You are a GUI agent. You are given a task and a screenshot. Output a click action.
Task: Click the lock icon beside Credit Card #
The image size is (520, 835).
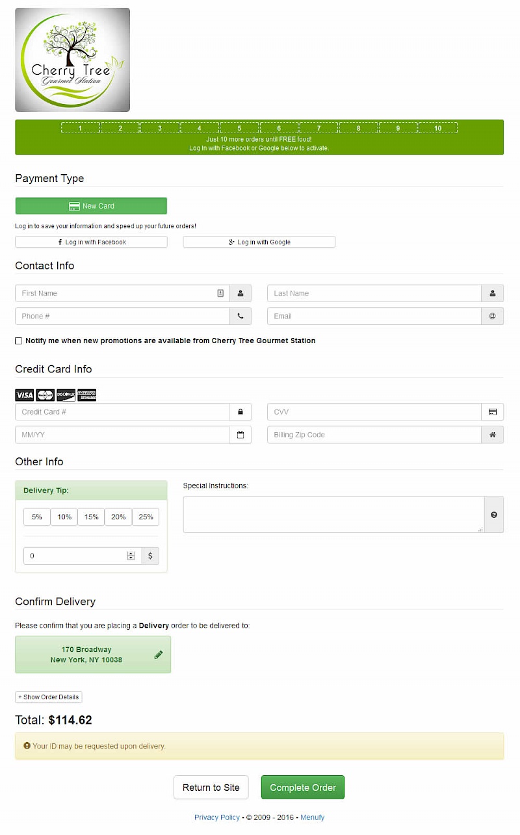point(240,412)
